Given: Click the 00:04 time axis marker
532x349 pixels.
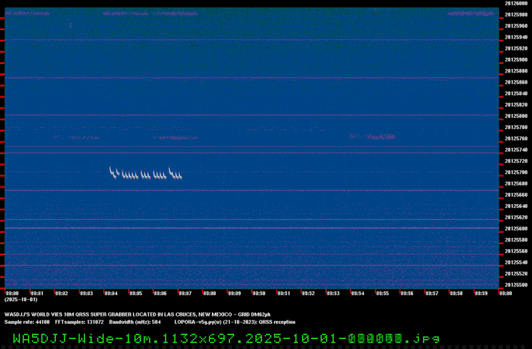Looking at the screenshot, I should point(110,292).
